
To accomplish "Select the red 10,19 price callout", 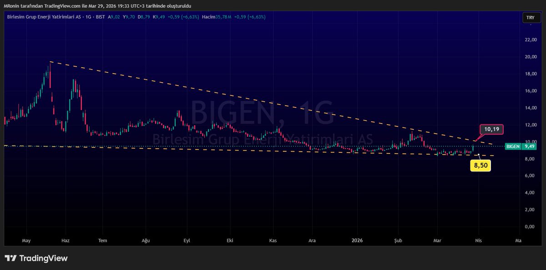I will coord(493,129).
